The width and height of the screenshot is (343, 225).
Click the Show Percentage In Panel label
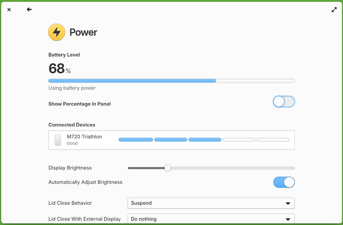[79, 104]
